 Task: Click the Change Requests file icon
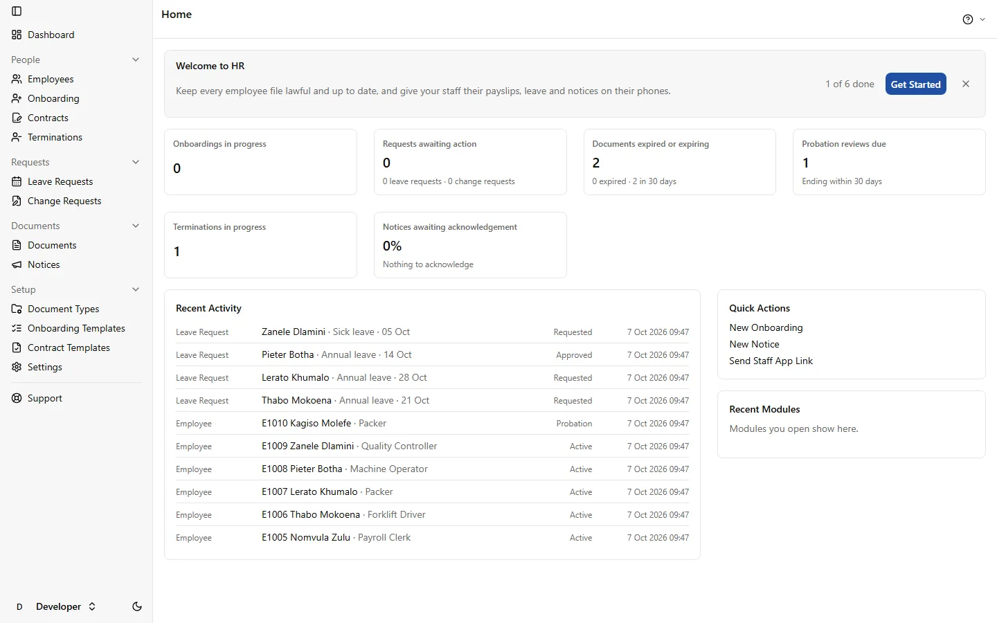pyautogui.click(x=17, y=201)
